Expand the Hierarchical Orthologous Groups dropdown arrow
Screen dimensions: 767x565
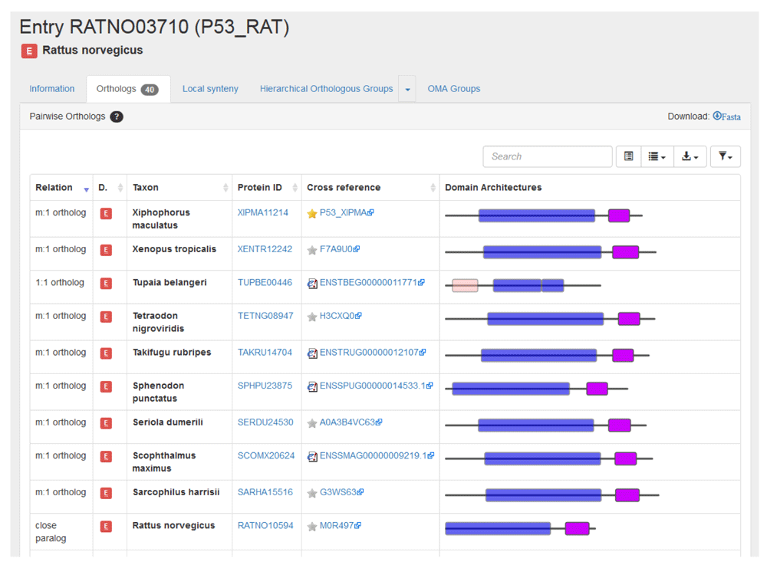(407, 90)
